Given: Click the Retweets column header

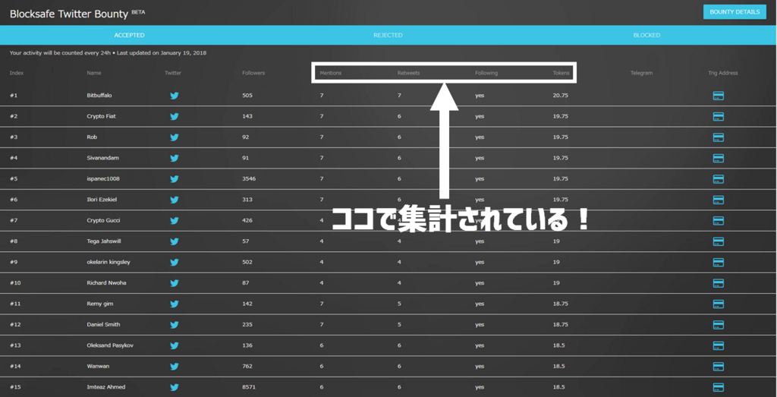Looking at the screenshot, I should tap(408, 73).
